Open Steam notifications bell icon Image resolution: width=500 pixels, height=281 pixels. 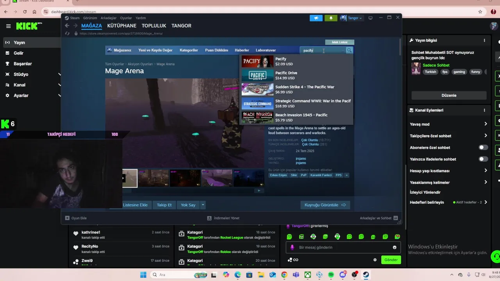331,18
